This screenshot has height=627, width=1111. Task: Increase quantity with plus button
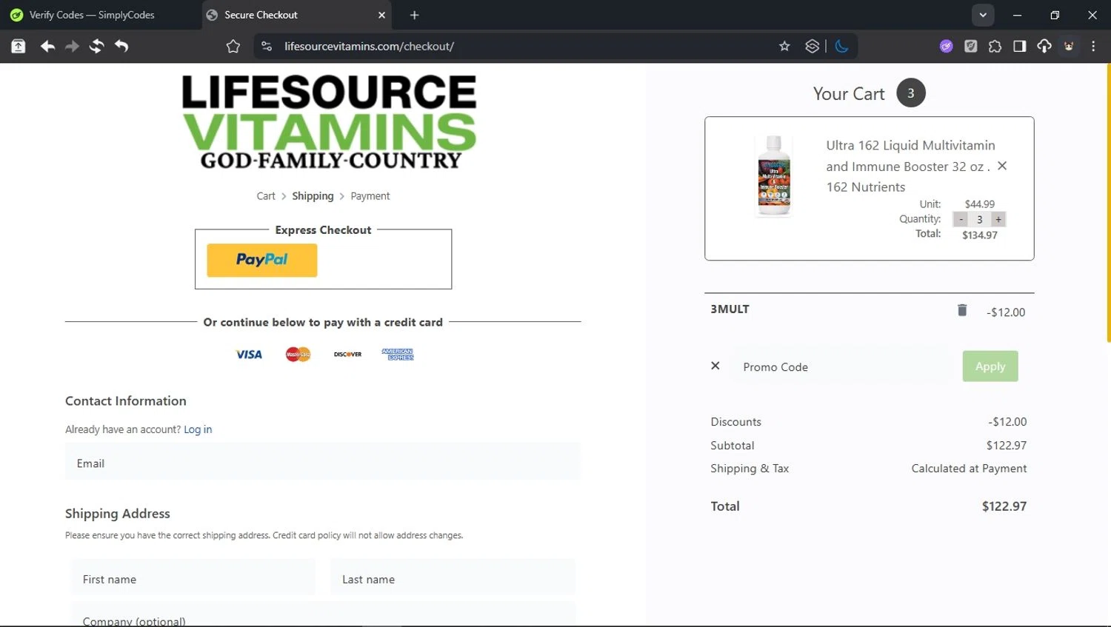tap(998, 219)
